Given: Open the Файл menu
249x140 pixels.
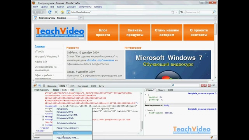Looking at the screenshot, I should click(x=35, y=7).
